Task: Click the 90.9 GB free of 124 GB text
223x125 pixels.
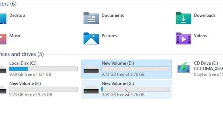Action: click(x=30, y=74)
